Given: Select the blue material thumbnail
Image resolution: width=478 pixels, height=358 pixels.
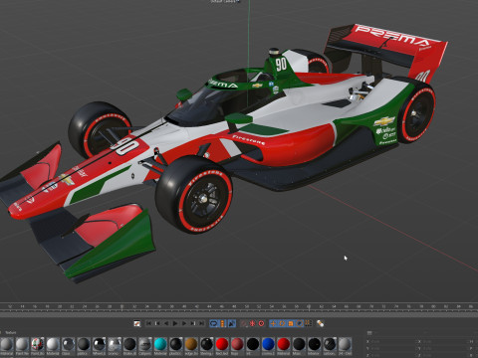Looking at the screenshot, I should pos(268,344).
